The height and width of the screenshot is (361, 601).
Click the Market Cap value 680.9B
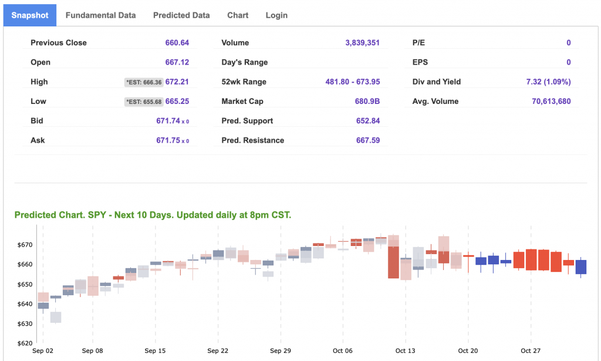[x=367, y=102]
